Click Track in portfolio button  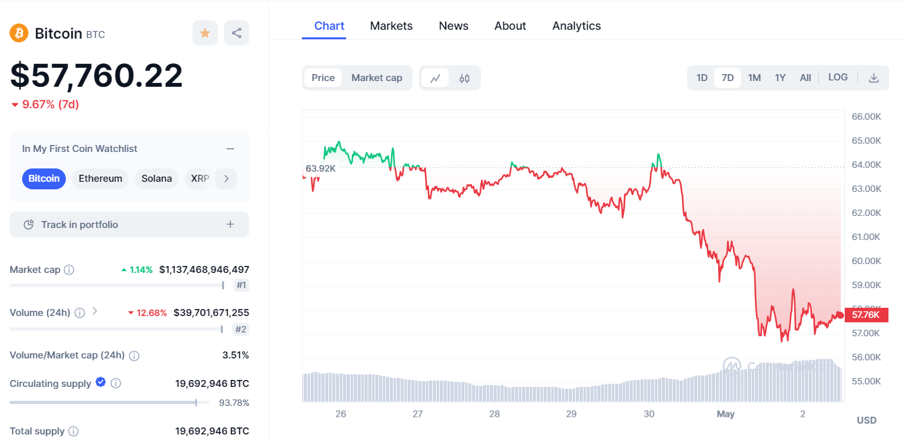[x=129, y=225]
